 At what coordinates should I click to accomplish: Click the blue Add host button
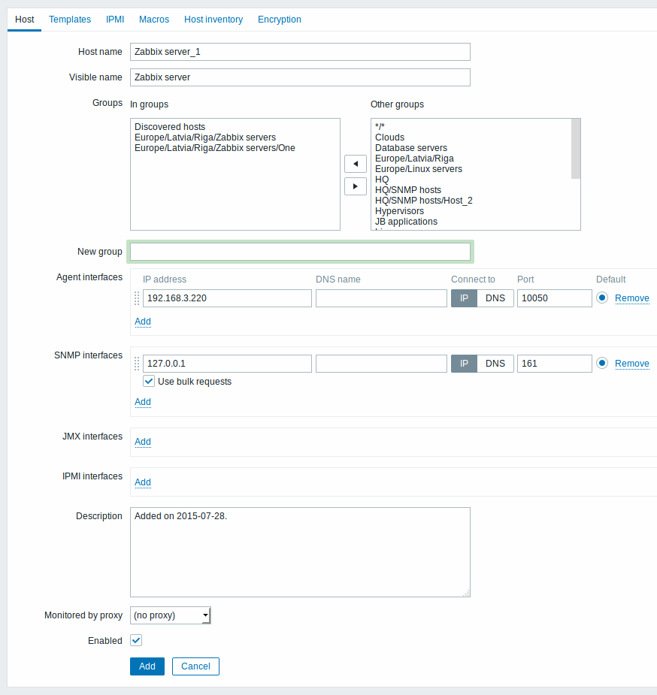147,666
